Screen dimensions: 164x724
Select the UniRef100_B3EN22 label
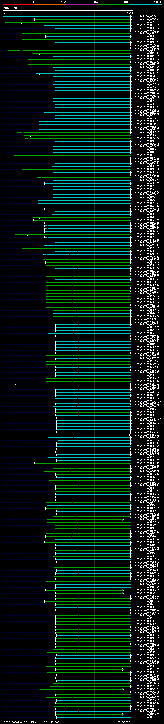point(147,389)
